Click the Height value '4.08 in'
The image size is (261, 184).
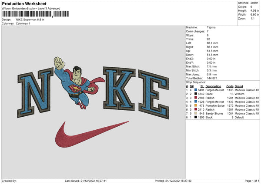click(254, 10)
